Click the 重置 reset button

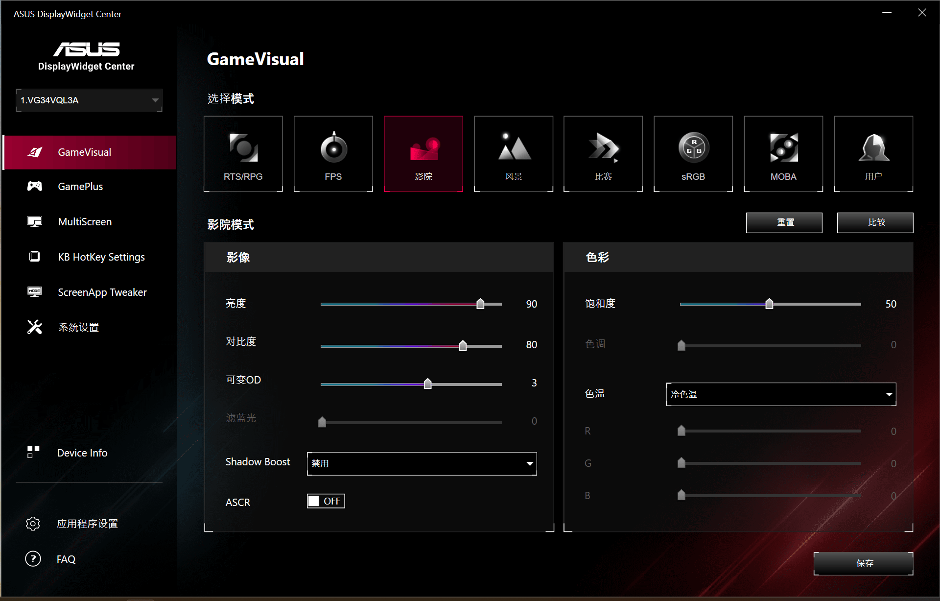(784, 222)
